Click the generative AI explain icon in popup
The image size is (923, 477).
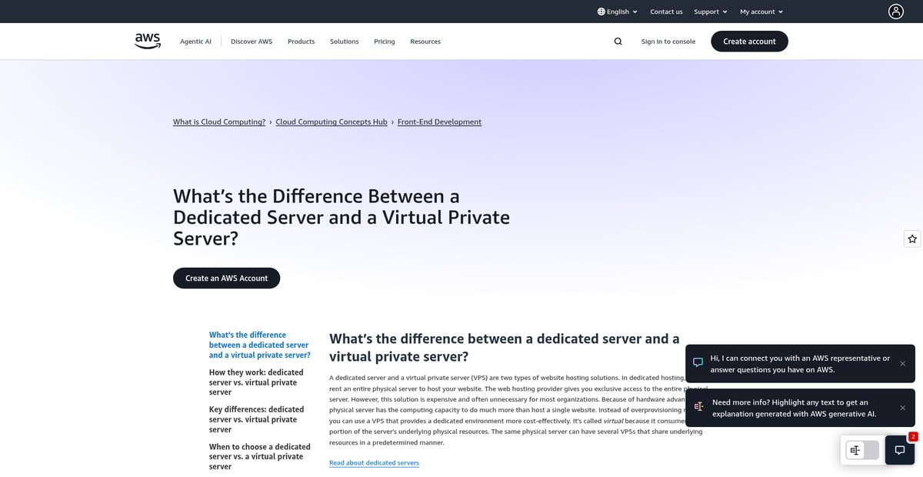tap(698, 406)
